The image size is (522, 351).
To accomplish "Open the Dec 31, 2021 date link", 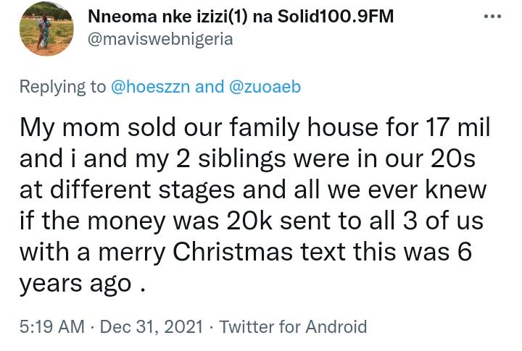I will [151, 326].
